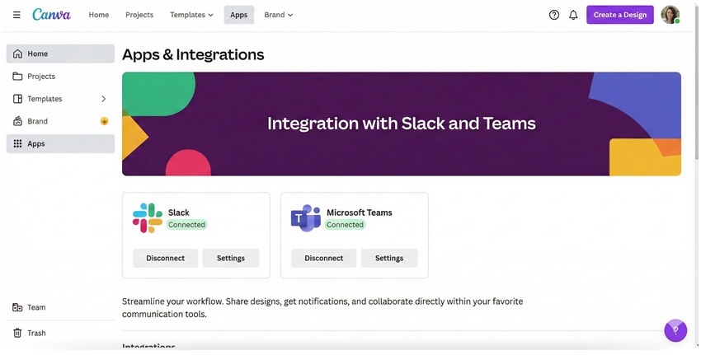Click the Slack Connected status badge
This screenshot has height=355, width=701.
186,225
